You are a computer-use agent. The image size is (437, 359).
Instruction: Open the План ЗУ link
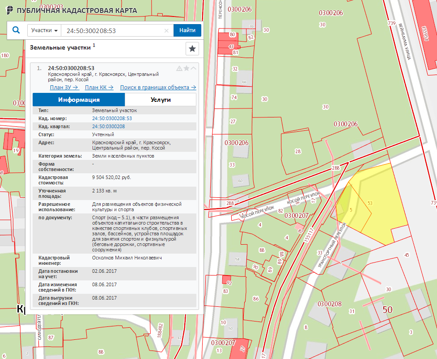[x=64, y=88]
